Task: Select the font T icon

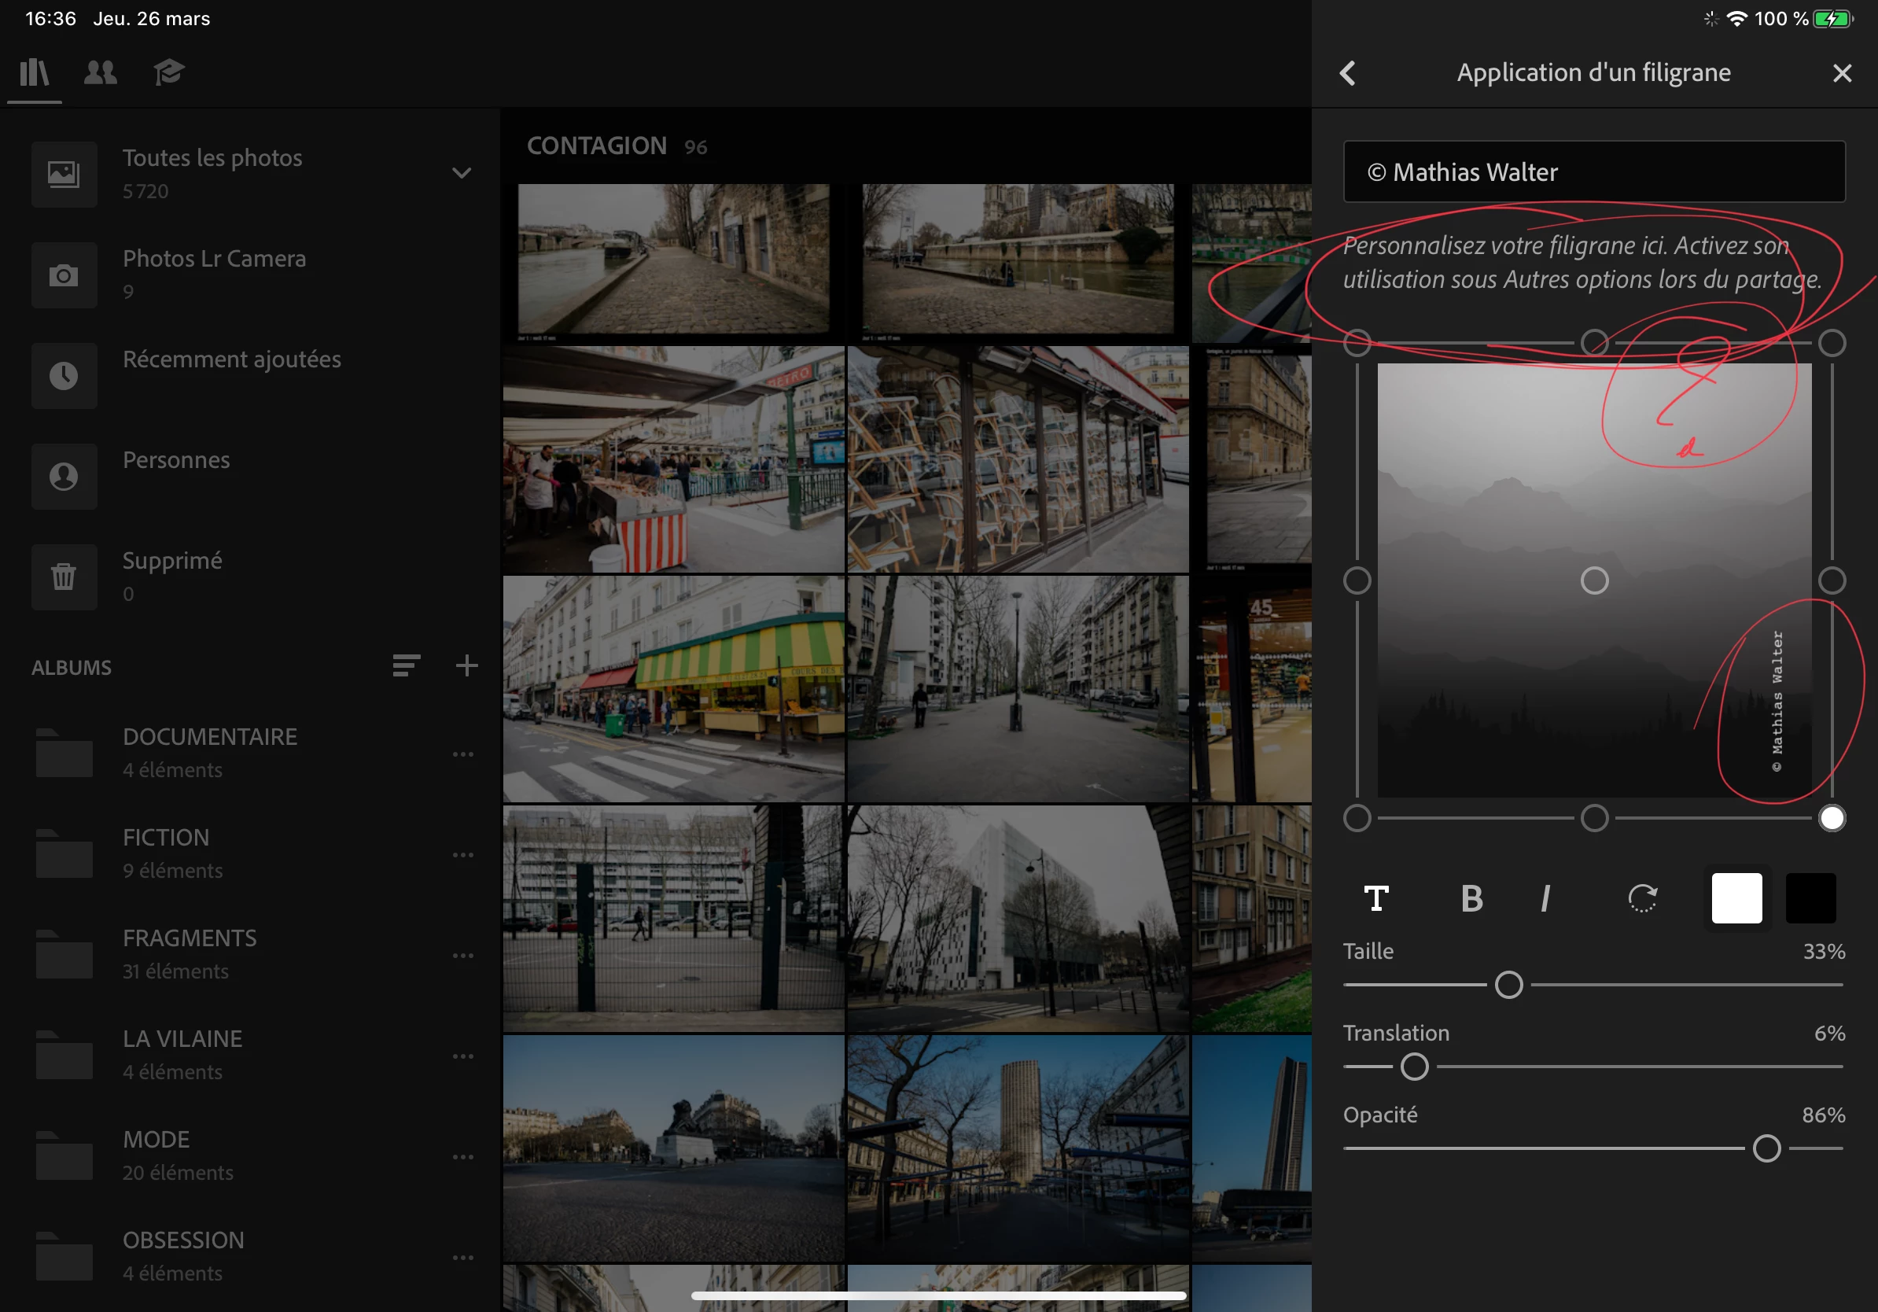Action: tap(1376, 898)
